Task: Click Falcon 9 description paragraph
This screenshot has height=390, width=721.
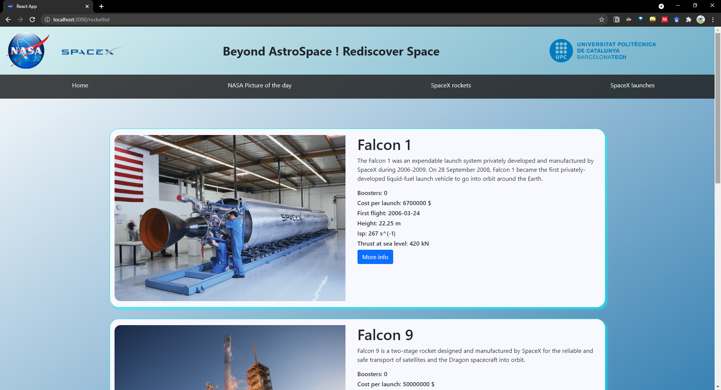Action: 475,355
